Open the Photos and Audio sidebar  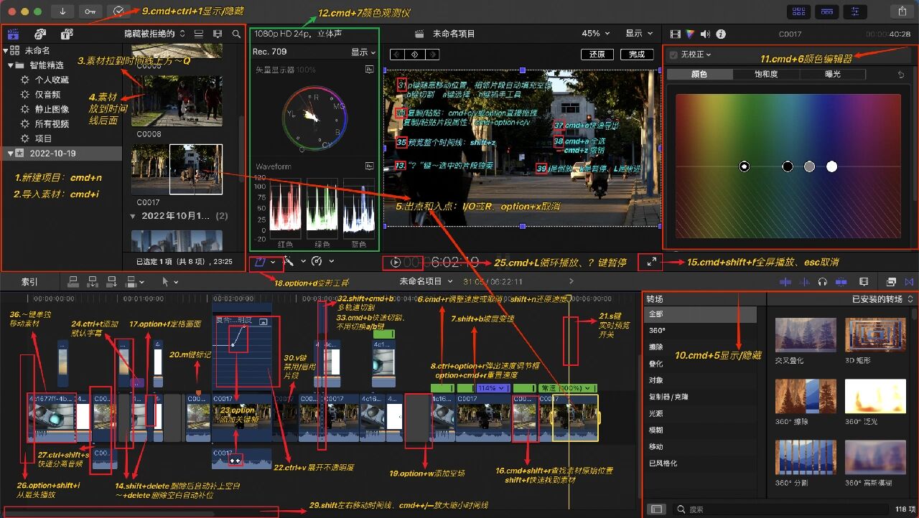tap(39, 34)
